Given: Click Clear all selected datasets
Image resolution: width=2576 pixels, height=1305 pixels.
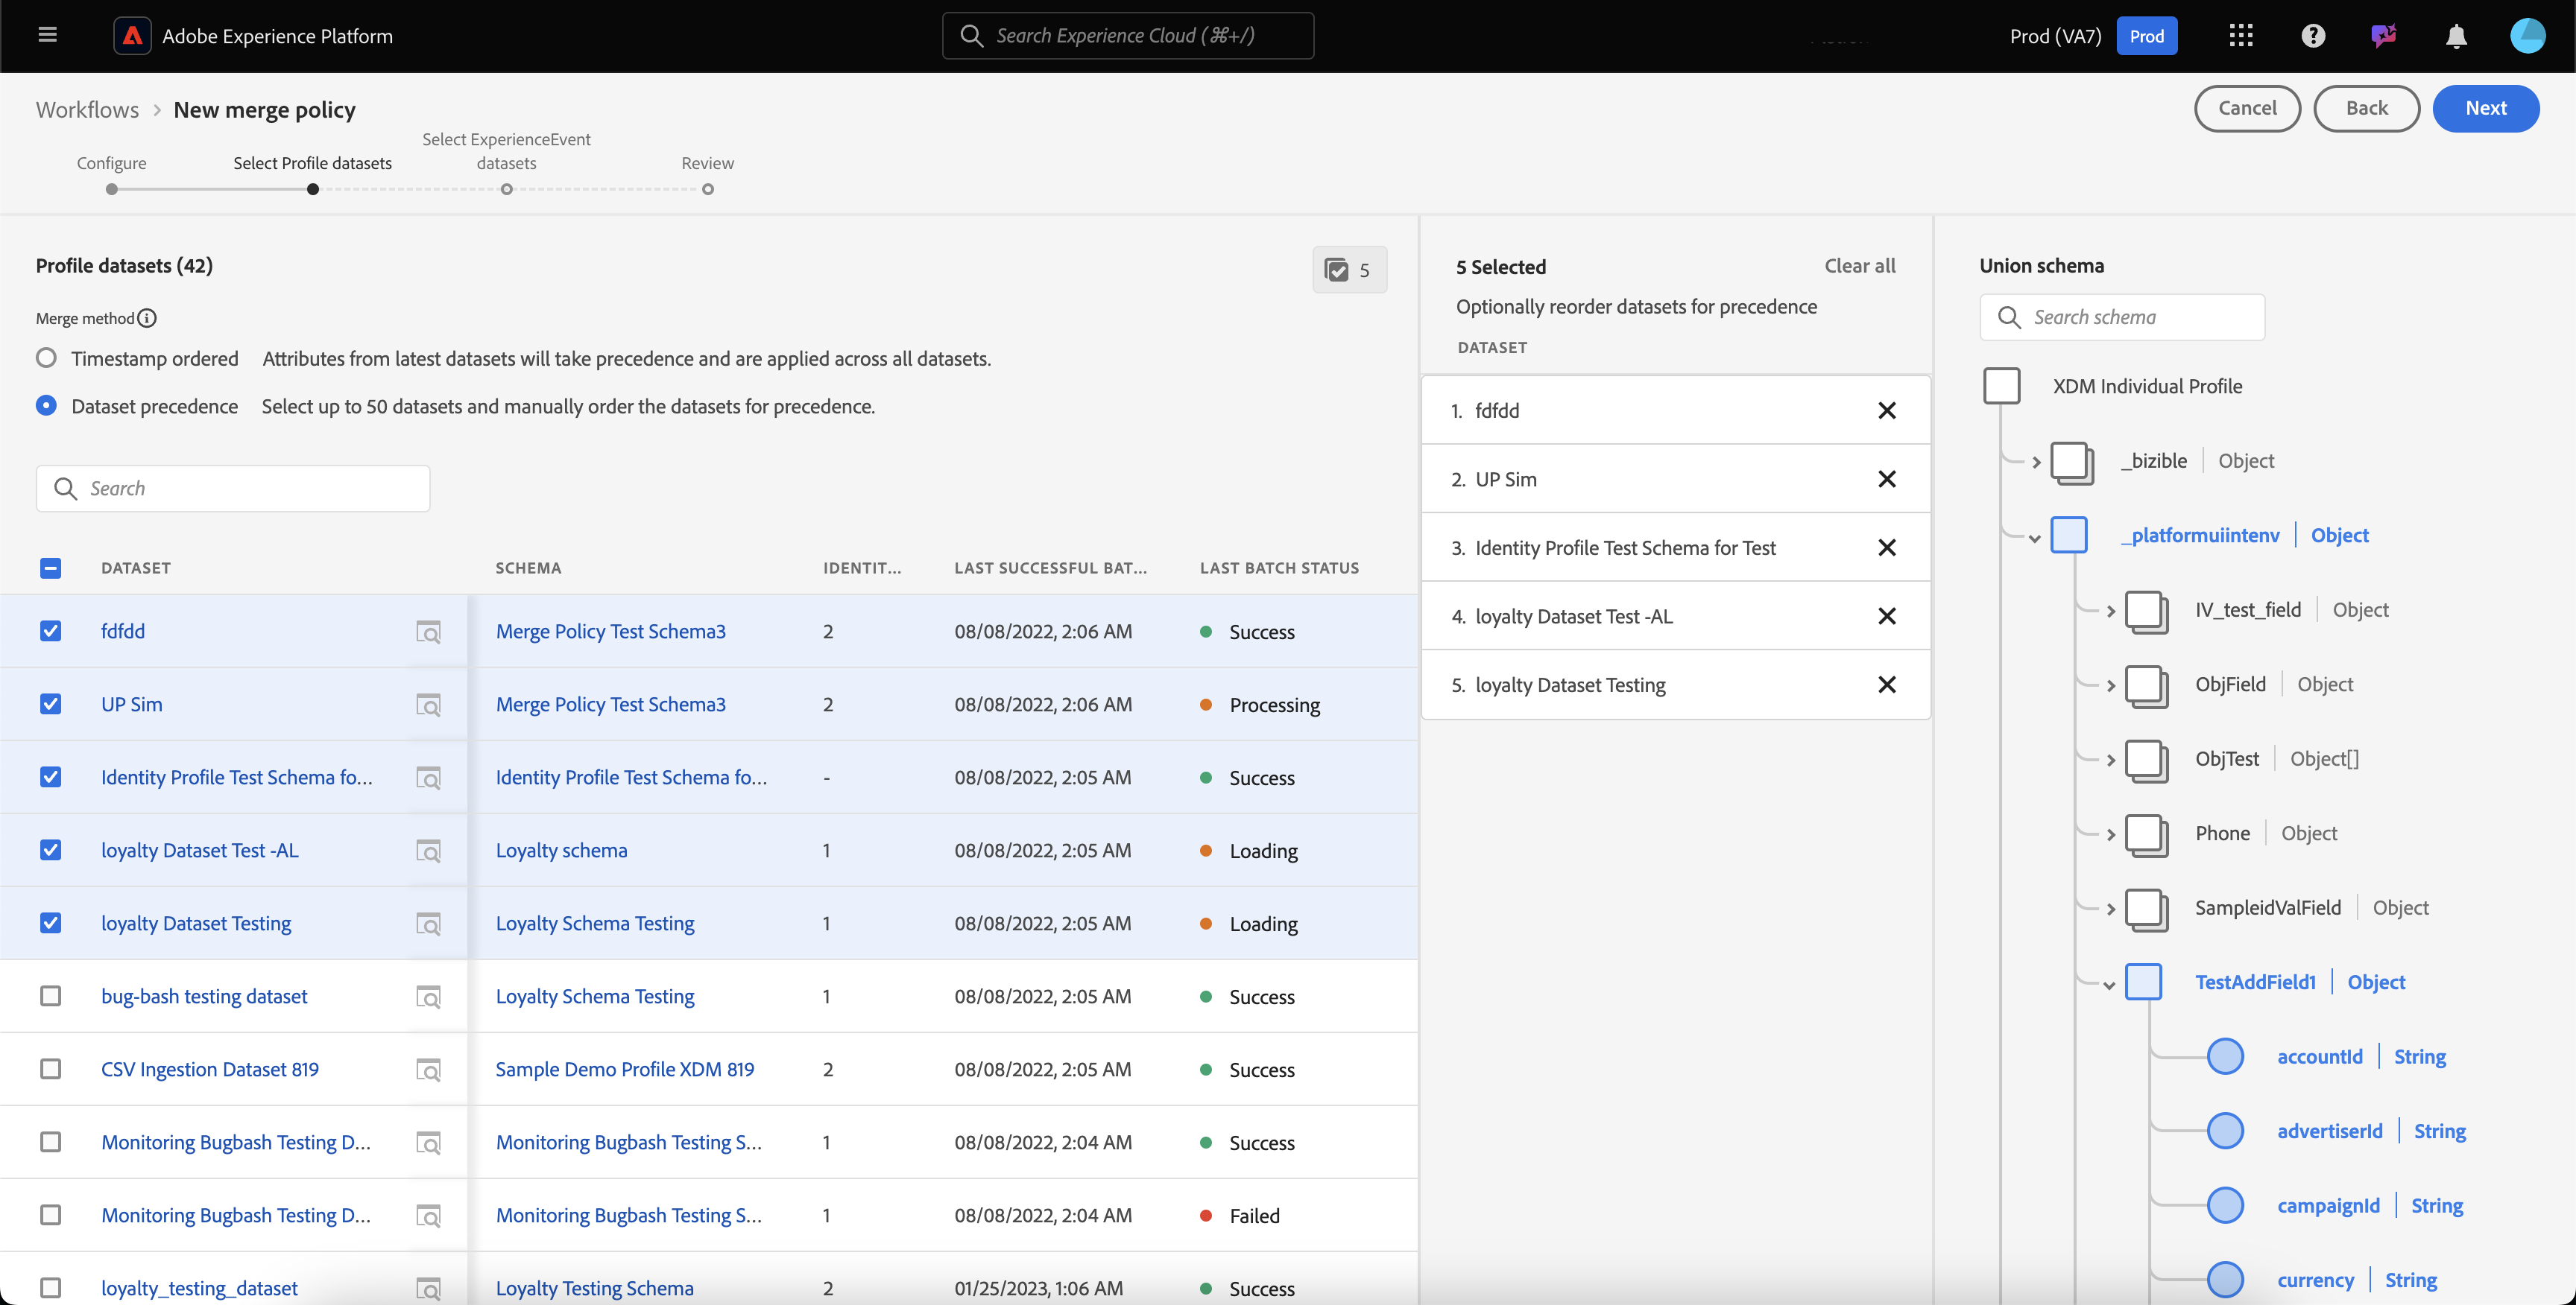Looking at the screenshot, I should [x=1859, y=266].
